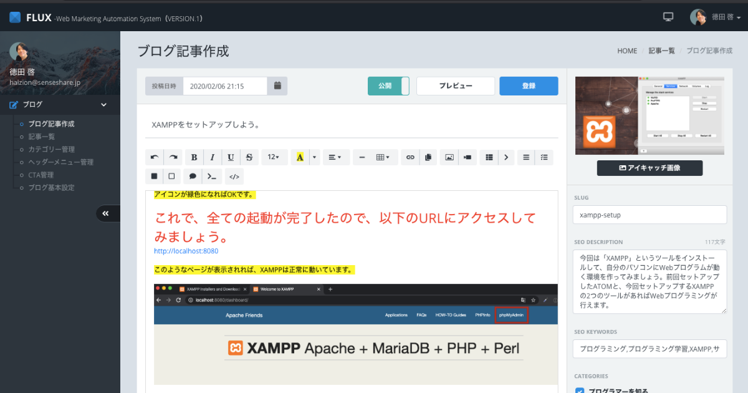Select ブログ記事作成 in the sidebar

pyautogui.click(x=51, y=124)
